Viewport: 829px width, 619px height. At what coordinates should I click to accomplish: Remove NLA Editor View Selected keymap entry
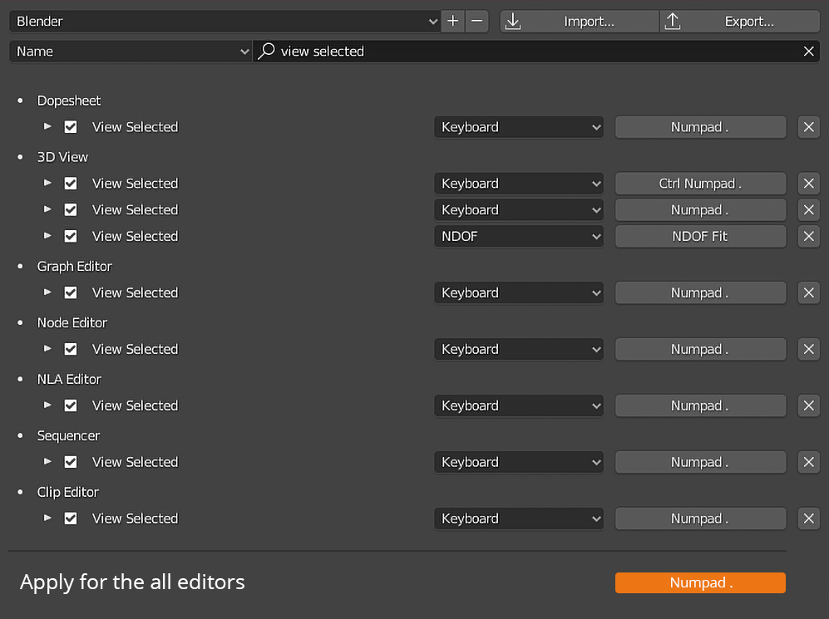808,405
